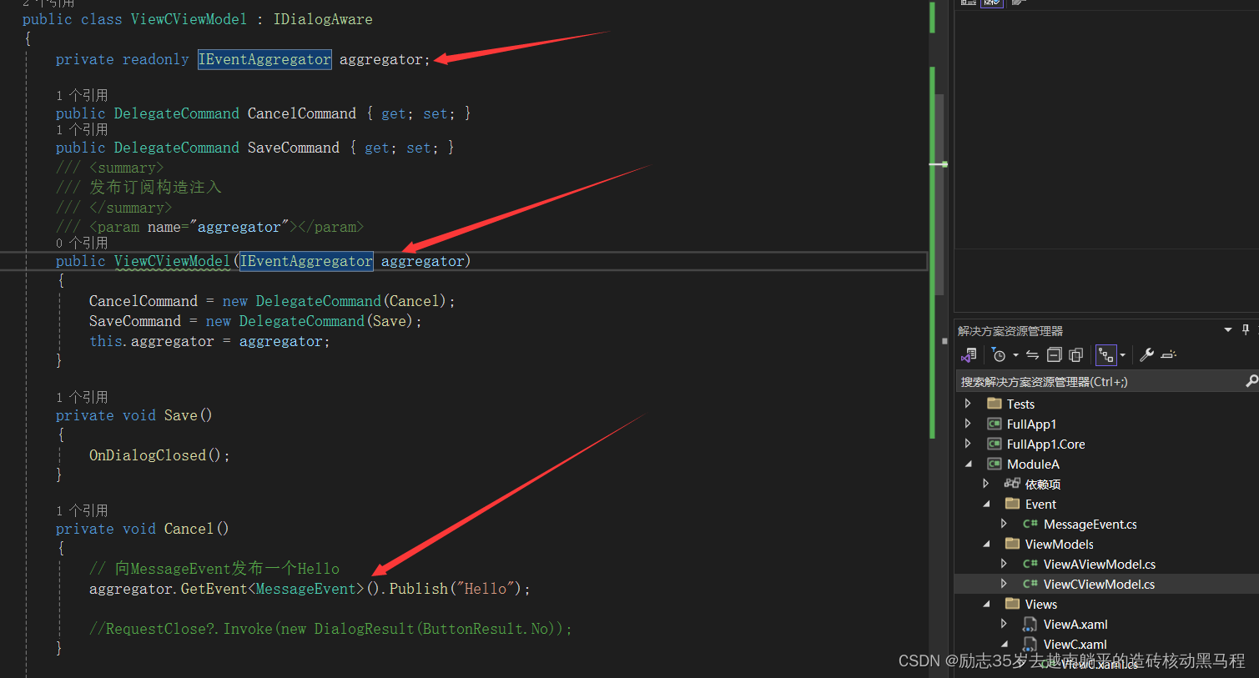Toggle preview selected items button
The height and width of the screenshot is (678, 1259).
point(1169,355)
